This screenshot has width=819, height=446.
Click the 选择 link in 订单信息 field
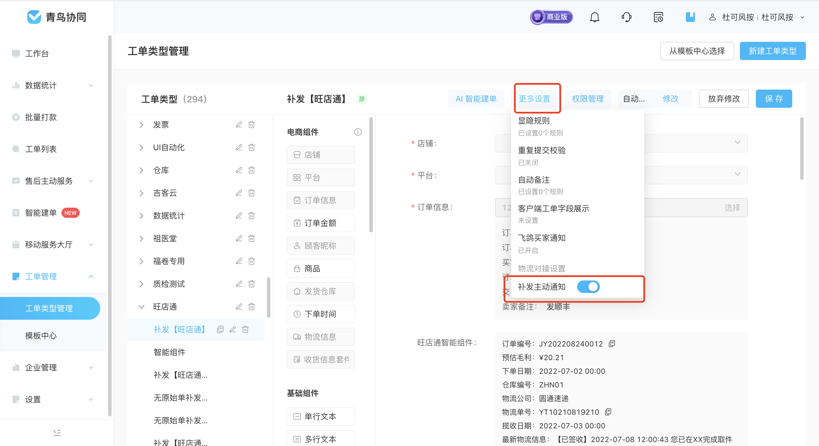pyautogui.click(x=732, y=208)
